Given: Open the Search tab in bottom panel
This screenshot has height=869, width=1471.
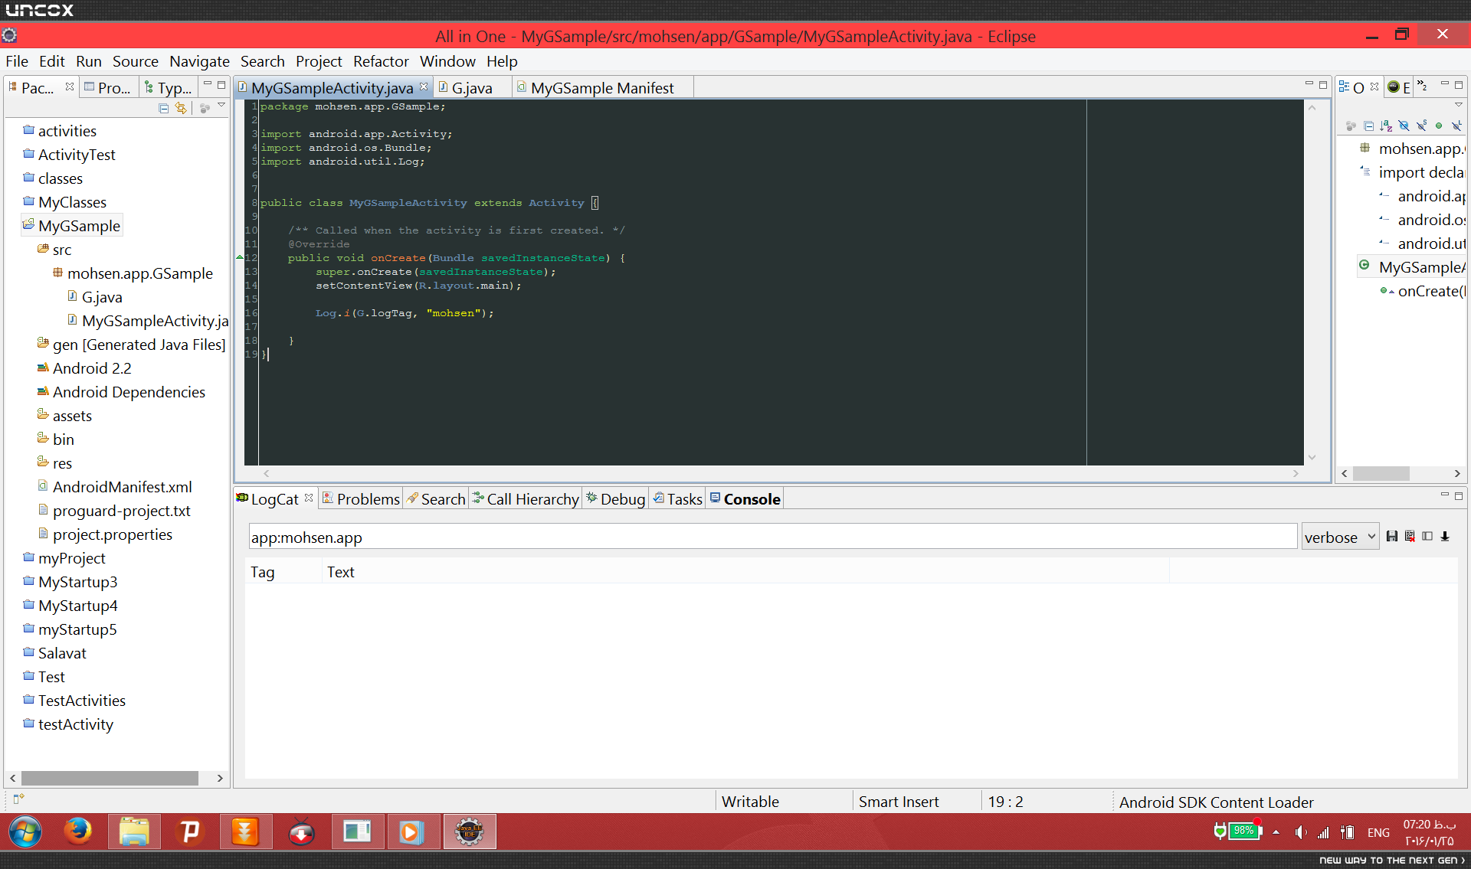Looking at the screenshot, I should pos(436,499).
